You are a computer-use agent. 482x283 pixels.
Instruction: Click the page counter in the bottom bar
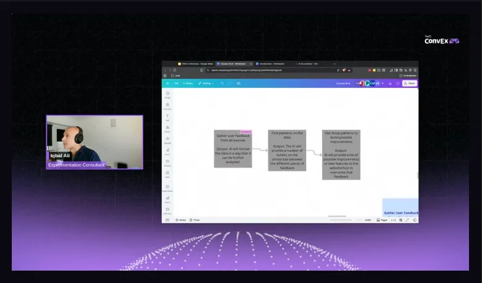pyautogui.click(x=393, y=220)
